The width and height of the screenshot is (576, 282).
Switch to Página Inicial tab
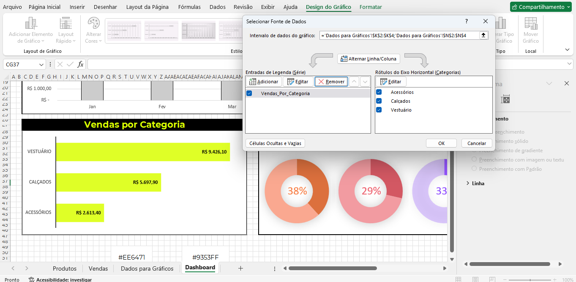[x=44, y=7]
